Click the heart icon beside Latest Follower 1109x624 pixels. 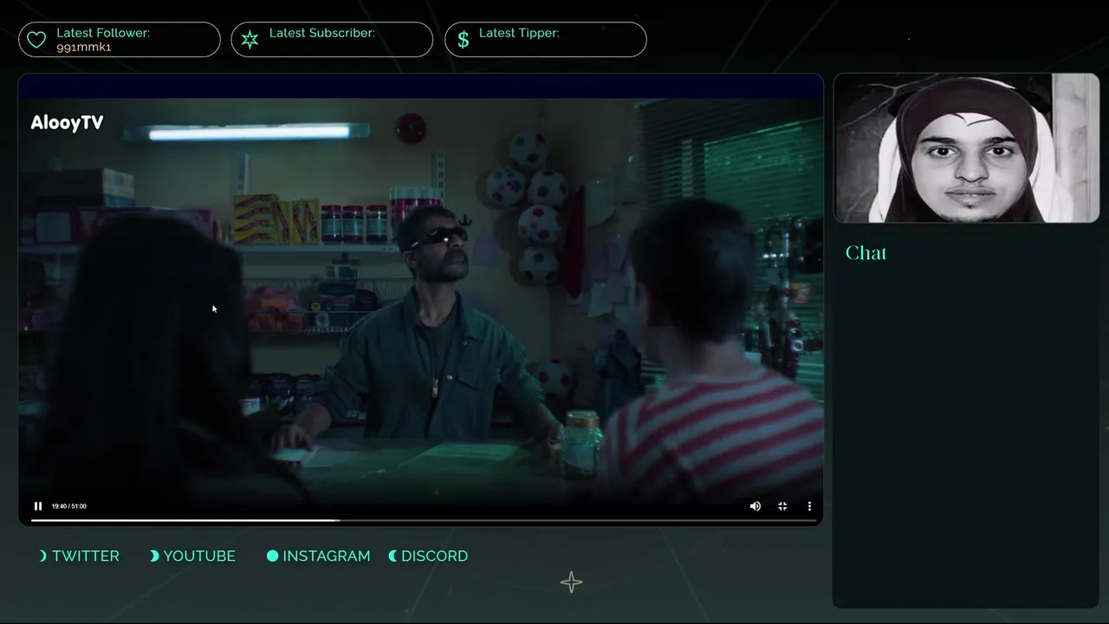click(36, 40)
